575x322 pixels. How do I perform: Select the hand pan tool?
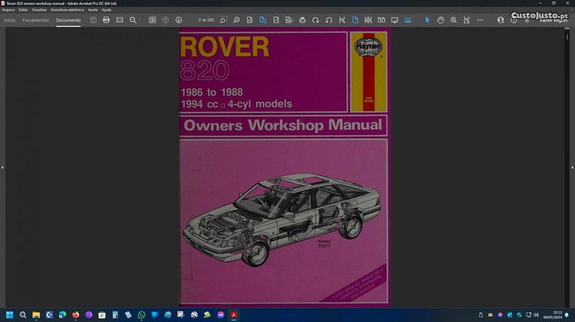[x=441, y=20]
